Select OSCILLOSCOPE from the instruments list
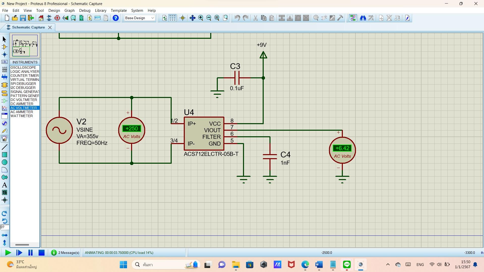This screenshot has width=484, height=272. (23, 67)
